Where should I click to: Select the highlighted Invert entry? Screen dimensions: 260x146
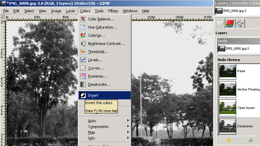(x=105, y=95)
